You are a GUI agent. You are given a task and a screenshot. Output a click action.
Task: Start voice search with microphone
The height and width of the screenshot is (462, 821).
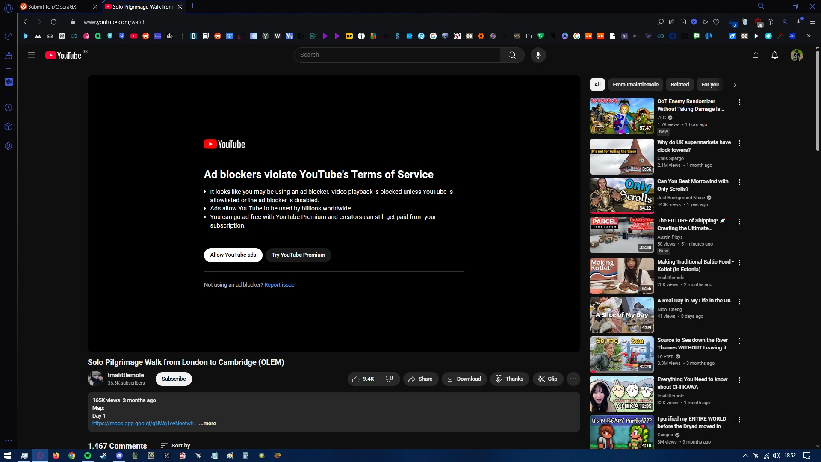pyautogui.click(x=538, y=55)
